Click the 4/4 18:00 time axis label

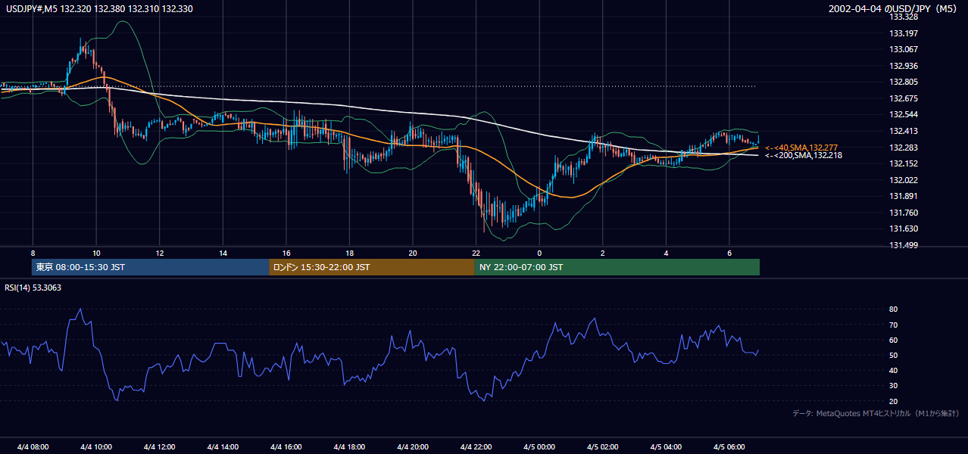point(349,446)
